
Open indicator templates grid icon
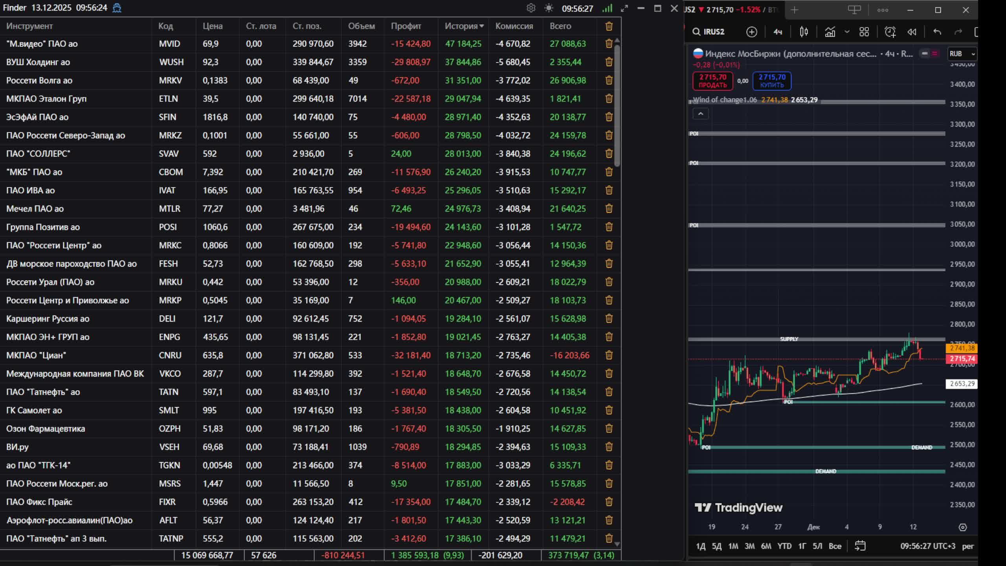(864, 32)
